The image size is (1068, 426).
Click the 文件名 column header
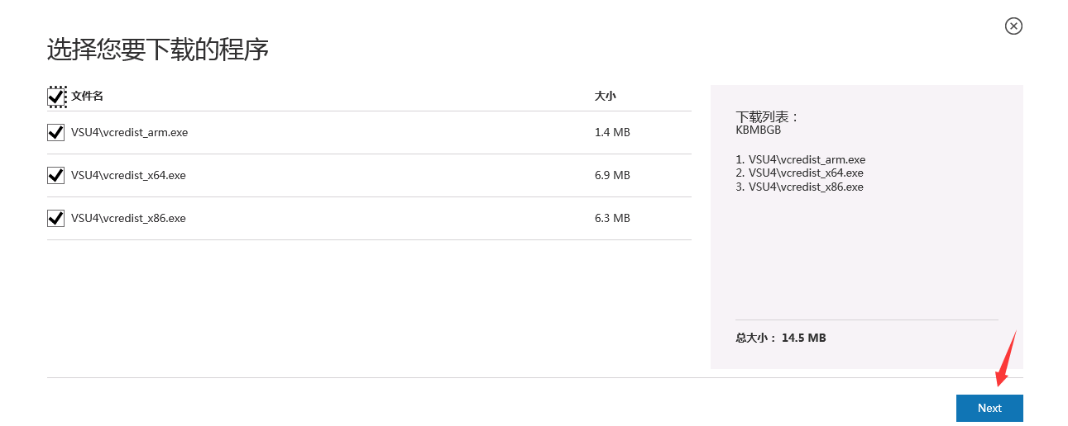tap(87, 96)
